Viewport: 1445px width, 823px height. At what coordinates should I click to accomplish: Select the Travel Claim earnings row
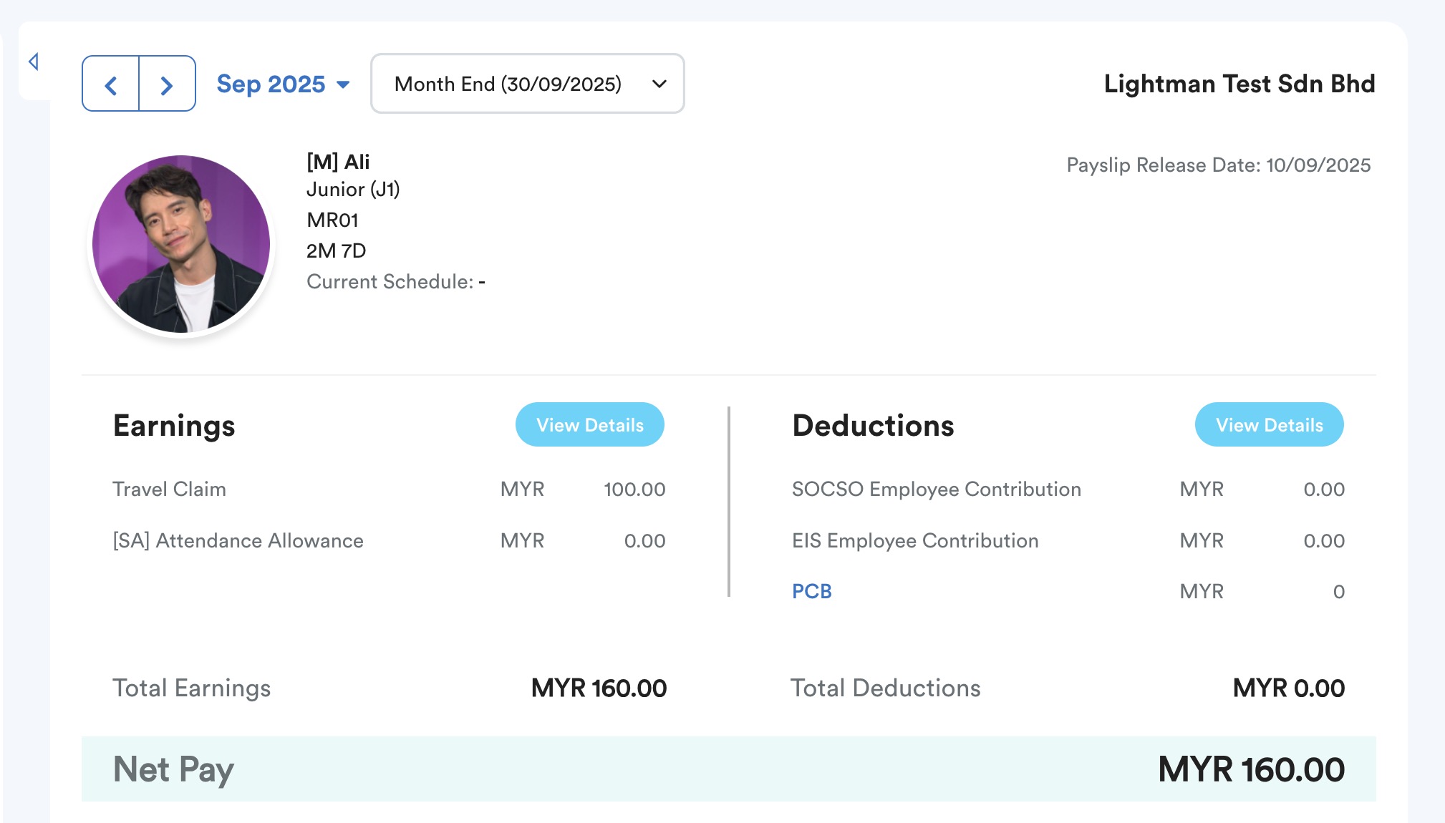tap(169, 489)
